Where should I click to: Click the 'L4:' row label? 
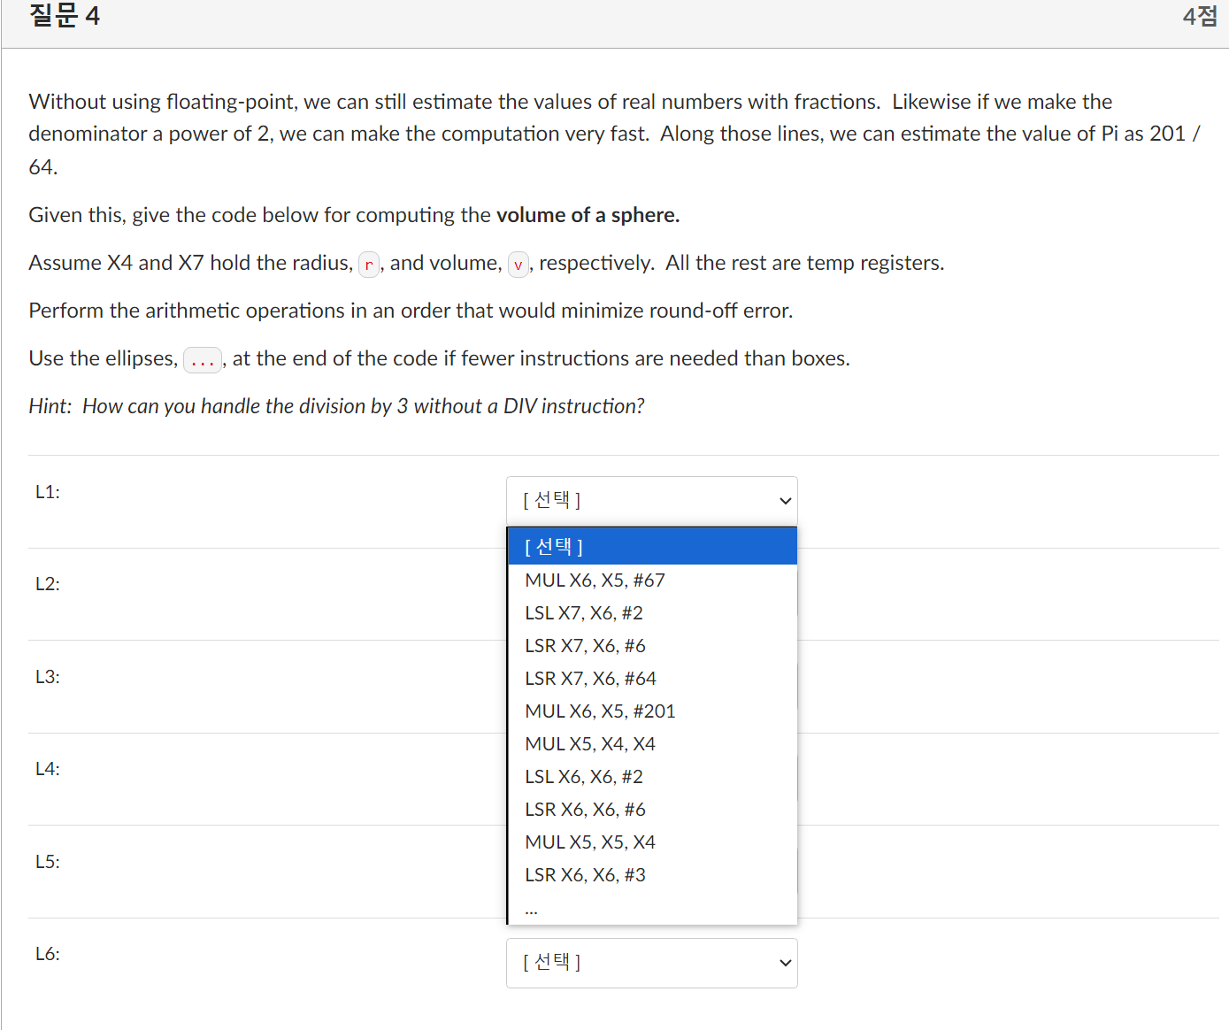48,769
